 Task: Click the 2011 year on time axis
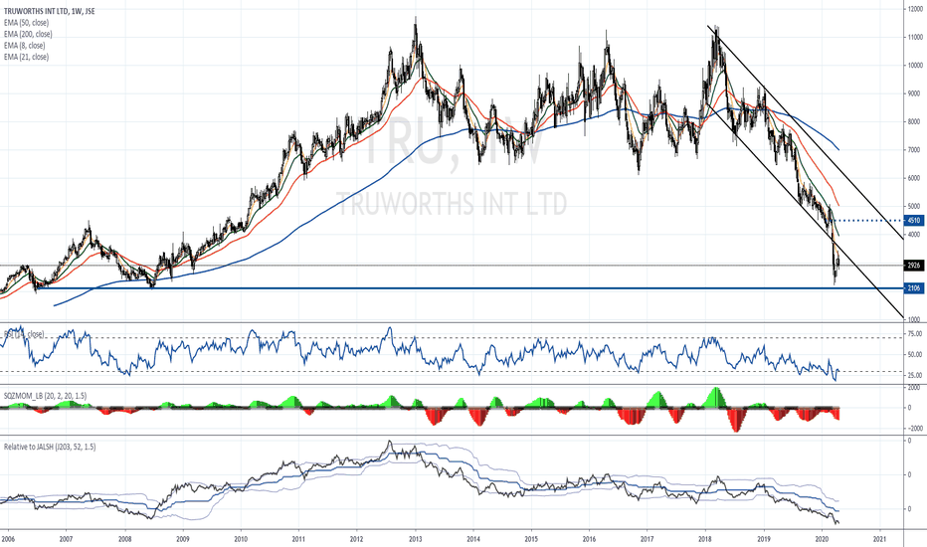[298, 539]
